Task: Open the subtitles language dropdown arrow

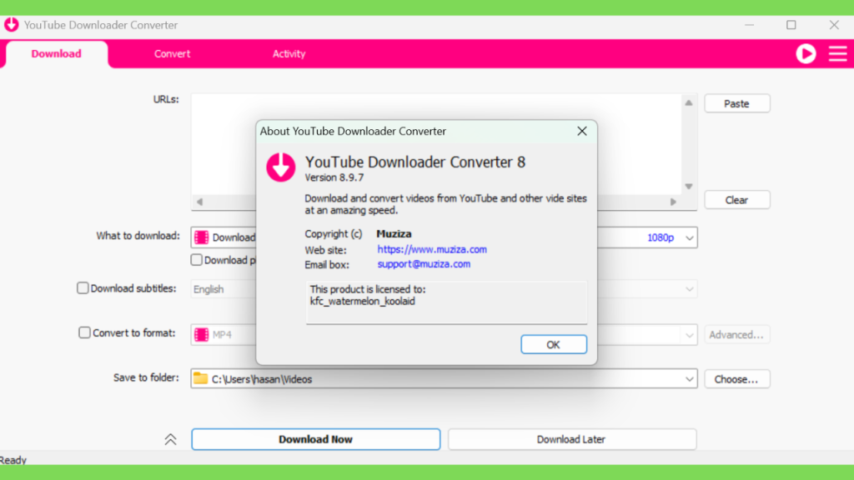Action: (x=690, y=289)
